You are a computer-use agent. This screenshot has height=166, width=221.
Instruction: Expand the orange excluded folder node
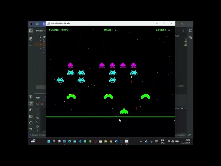pyautogui.click(x=40, y=44)
